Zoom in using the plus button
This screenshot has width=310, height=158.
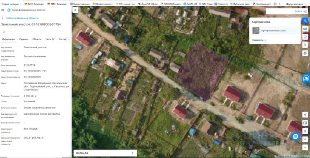305,139
